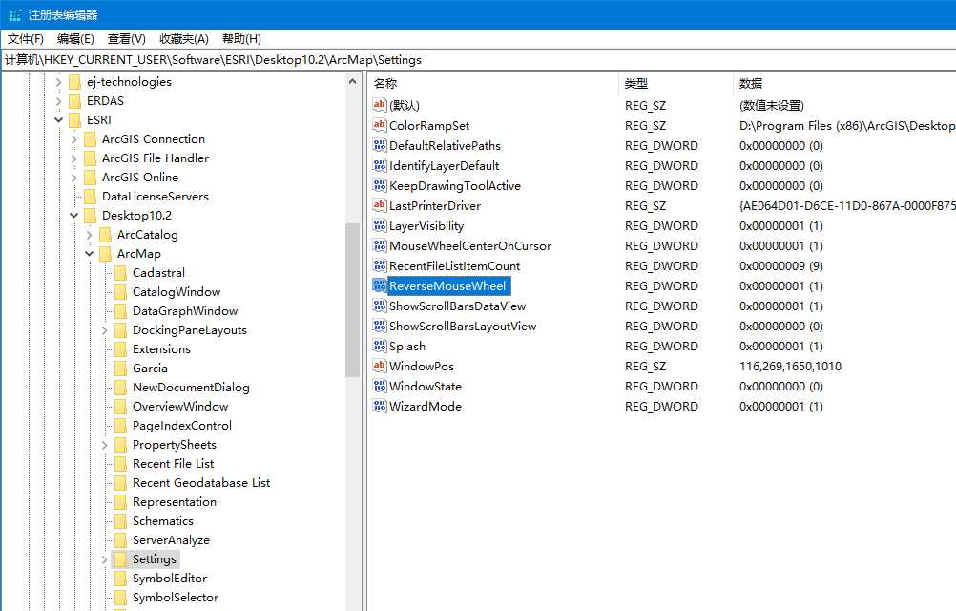Expand the Settings tree node

click(104, 559)
